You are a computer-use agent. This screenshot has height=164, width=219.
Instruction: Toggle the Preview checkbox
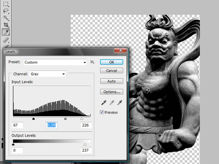pyautogui.click(x=102, y=112)
